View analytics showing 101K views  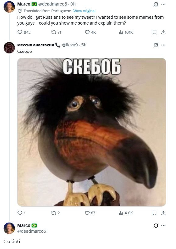point(126,32)
